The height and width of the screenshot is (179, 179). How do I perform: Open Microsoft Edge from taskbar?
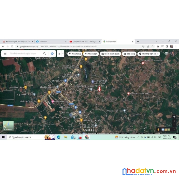59,137
